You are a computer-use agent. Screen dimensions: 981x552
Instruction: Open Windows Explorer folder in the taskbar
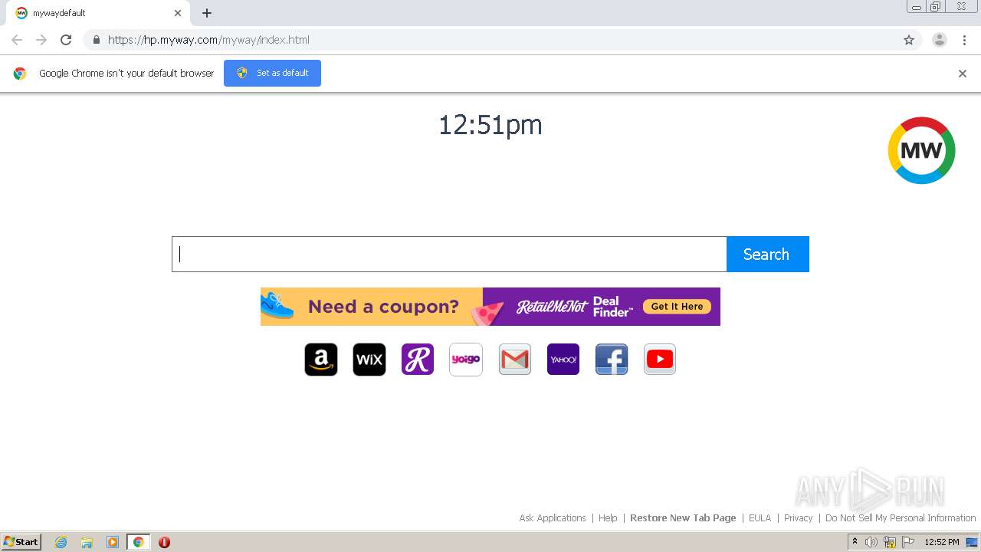coord(87,542)
